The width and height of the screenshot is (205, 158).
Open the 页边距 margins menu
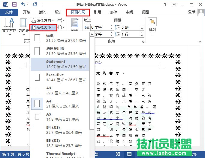(x=24, y=27)
